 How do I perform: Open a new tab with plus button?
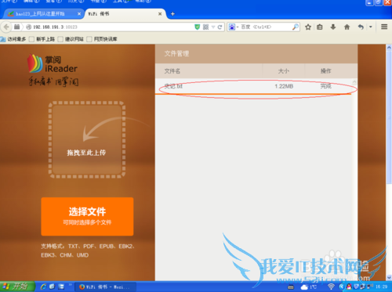pyautogui.click(x=172, y=14)
